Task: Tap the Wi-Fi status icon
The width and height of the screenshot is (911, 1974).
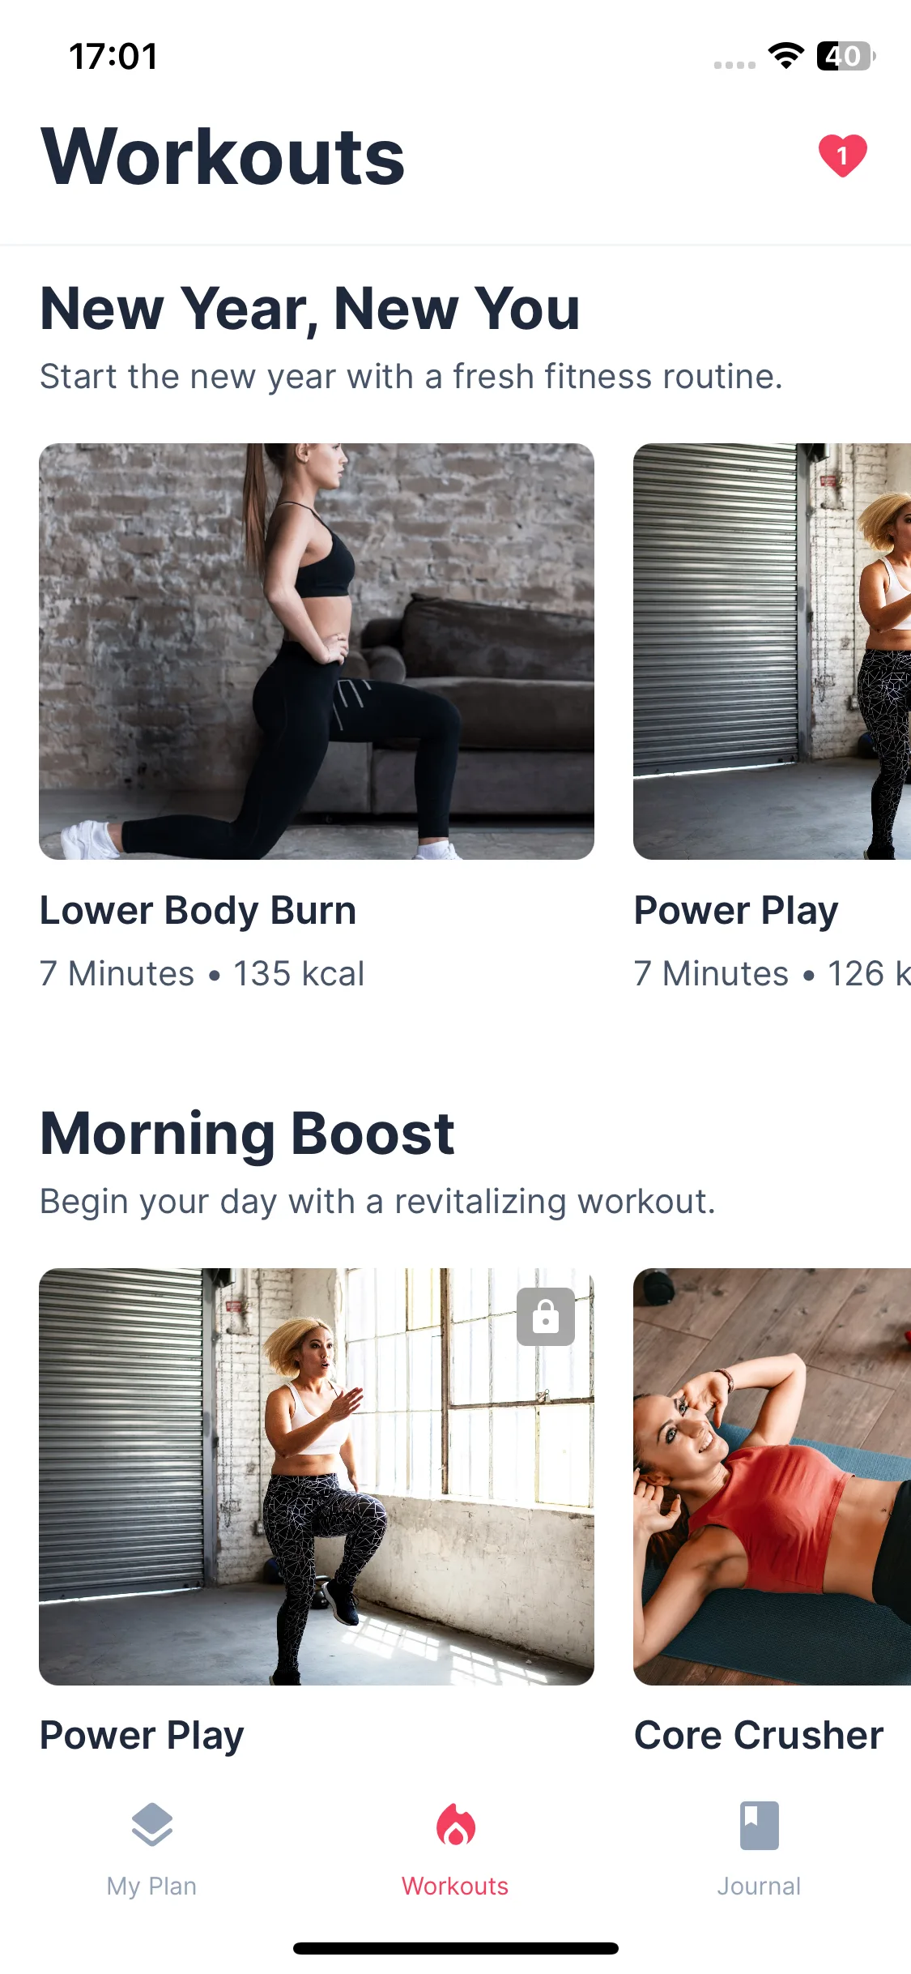Action: click(785, 56)
